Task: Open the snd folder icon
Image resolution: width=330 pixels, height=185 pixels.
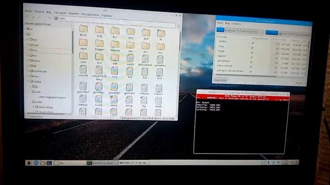Action: pos(99,57)
